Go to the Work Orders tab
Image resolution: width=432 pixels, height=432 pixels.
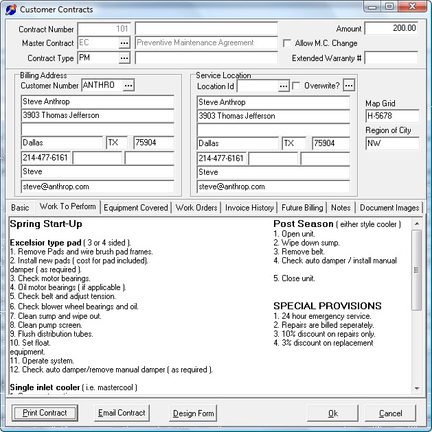[196, 208]
